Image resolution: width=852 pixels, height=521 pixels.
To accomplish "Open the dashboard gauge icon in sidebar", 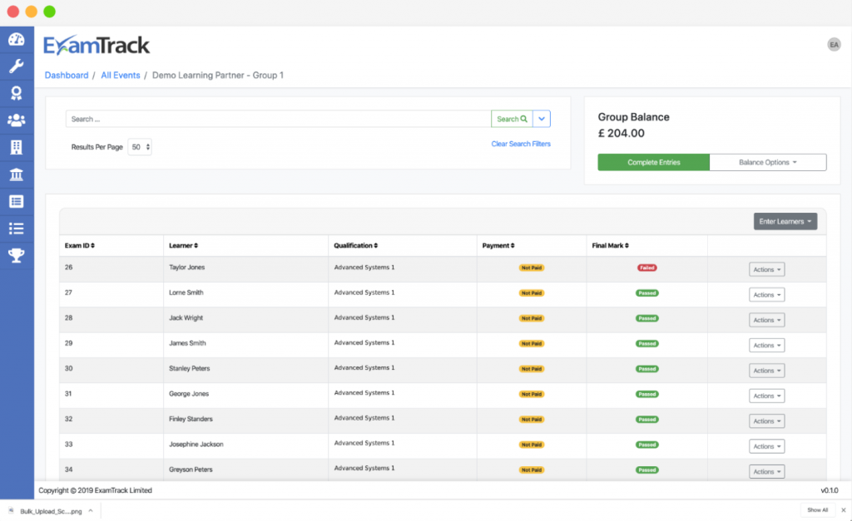I will pos(17,39).
